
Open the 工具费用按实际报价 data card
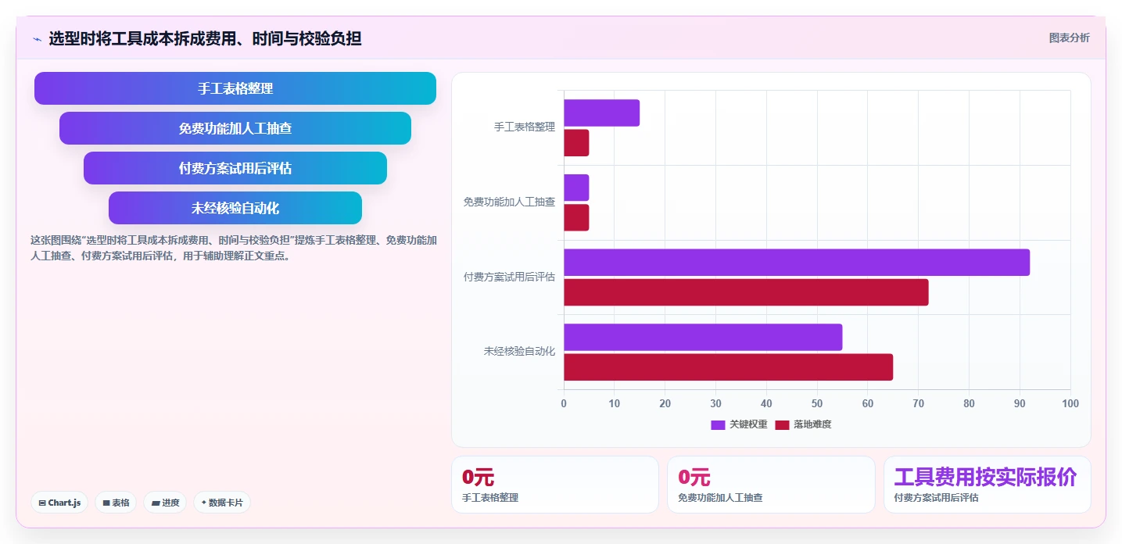point(988,485)
